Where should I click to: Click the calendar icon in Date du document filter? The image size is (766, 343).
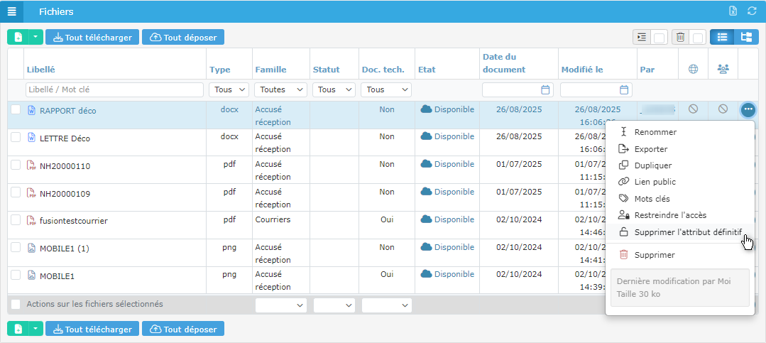point(545,89)
